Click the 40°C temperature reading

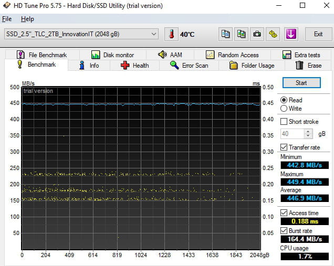187,34
